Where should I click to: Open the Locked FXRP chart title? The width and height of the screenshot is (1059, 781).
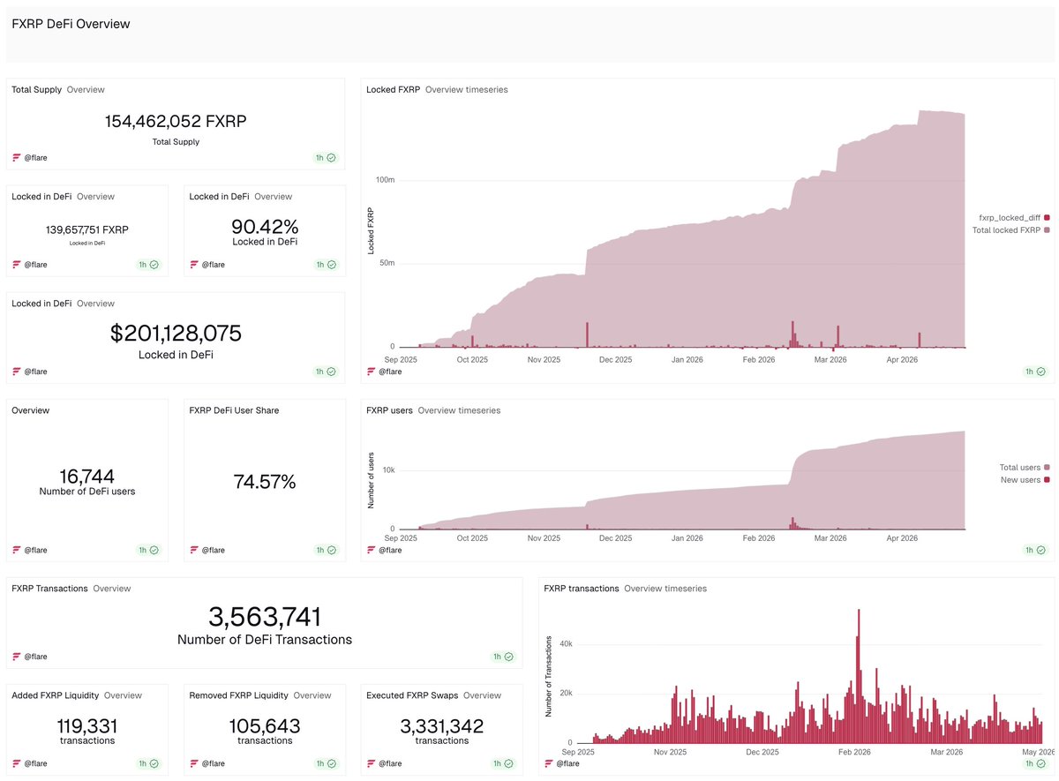click(x=393, y=89)
